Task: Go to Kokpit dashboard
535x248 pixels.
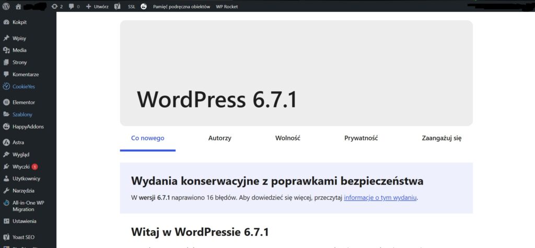Action: (19, 22)
